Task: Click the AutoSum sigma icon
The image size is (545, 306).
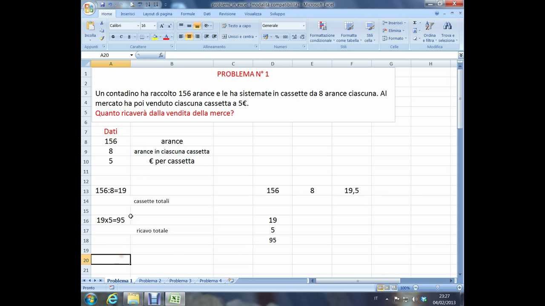Action: point(415,23)
